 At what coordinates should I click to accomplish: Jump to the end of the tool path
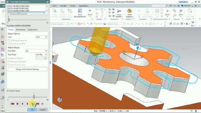tap(38, 104)
